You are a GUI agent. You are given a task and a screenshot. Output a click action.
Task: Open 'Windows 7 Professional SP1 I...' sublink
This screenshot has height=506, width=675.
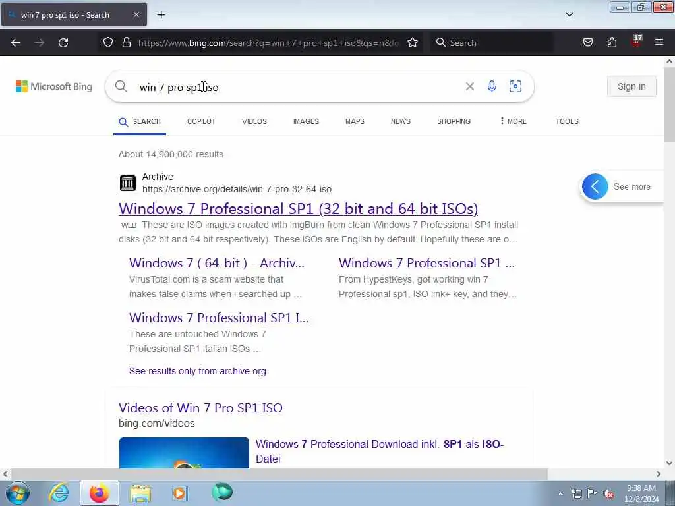pyautogui.click(x=219, y=318)
